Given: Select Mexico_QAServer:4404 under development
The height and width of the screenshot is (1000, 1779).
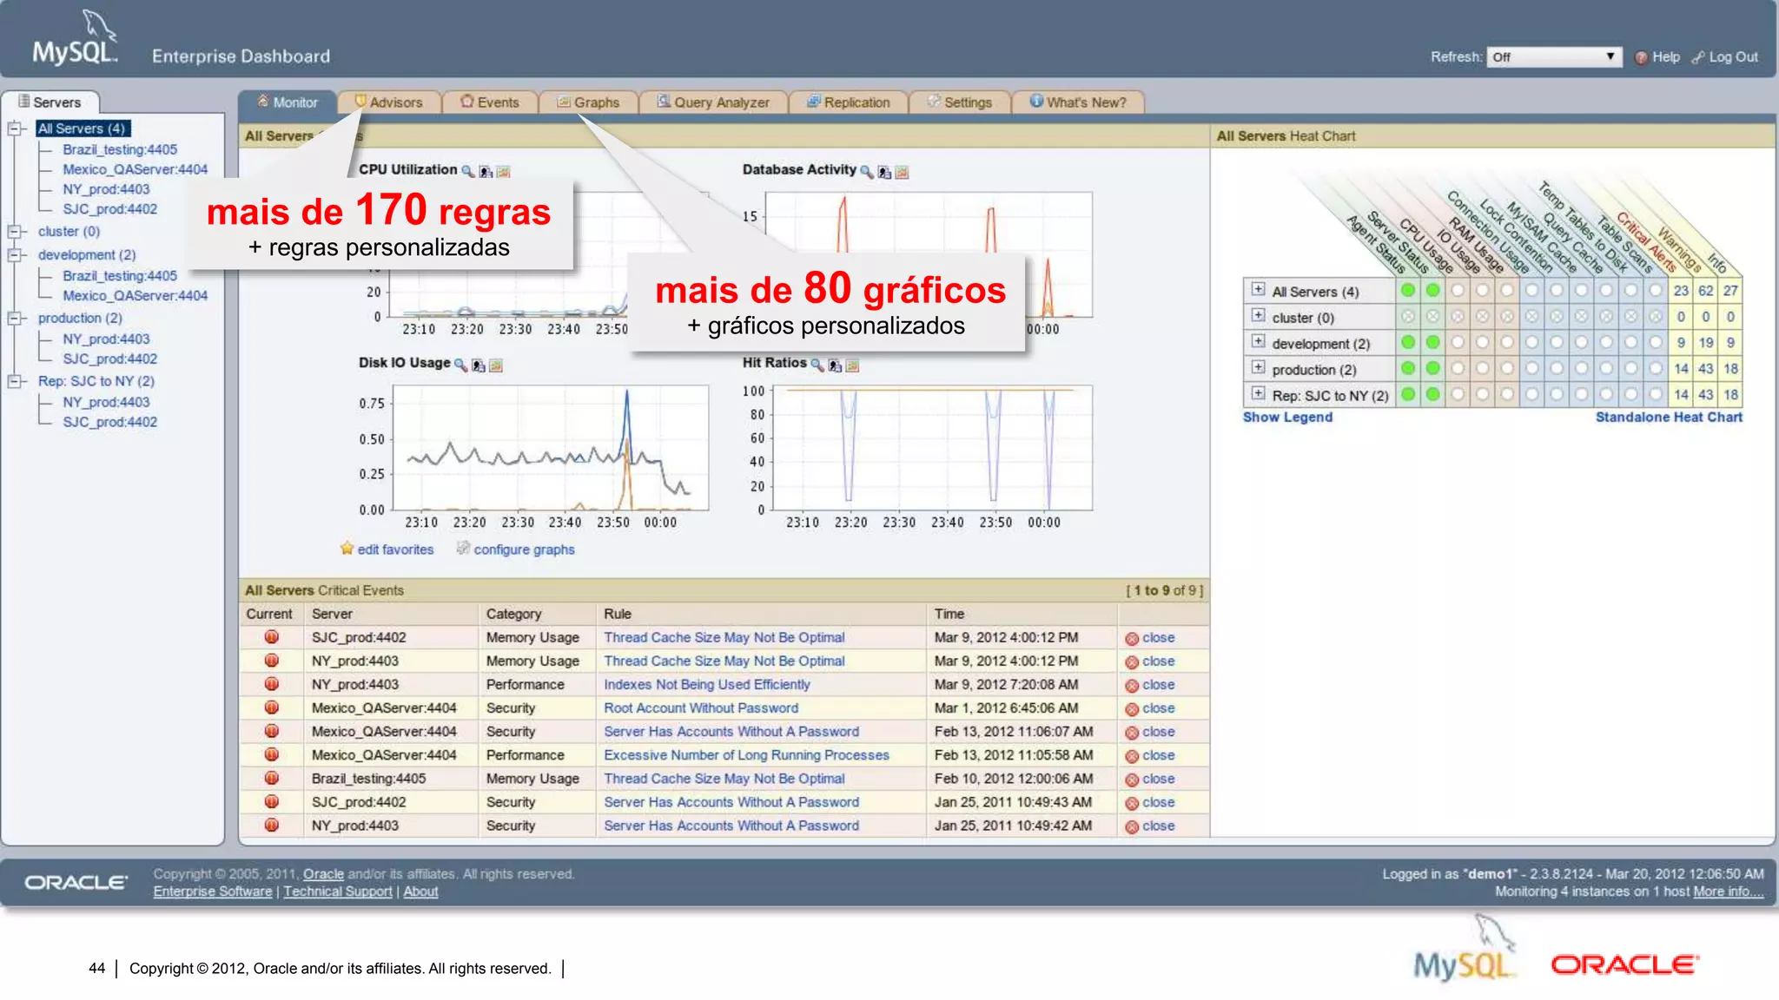Looking at the screenshot, I should click(135, 295).
